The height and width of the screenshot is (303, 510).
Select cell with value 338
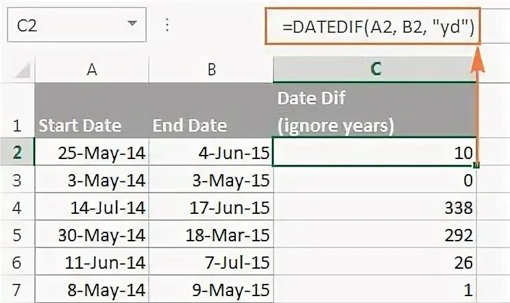375,207
